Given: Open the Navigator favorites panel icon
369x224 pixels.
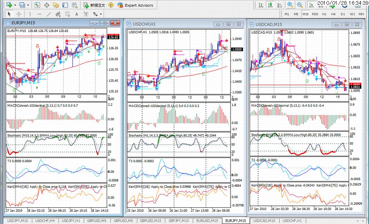Looking at the screenshot, I should [56, 5].
